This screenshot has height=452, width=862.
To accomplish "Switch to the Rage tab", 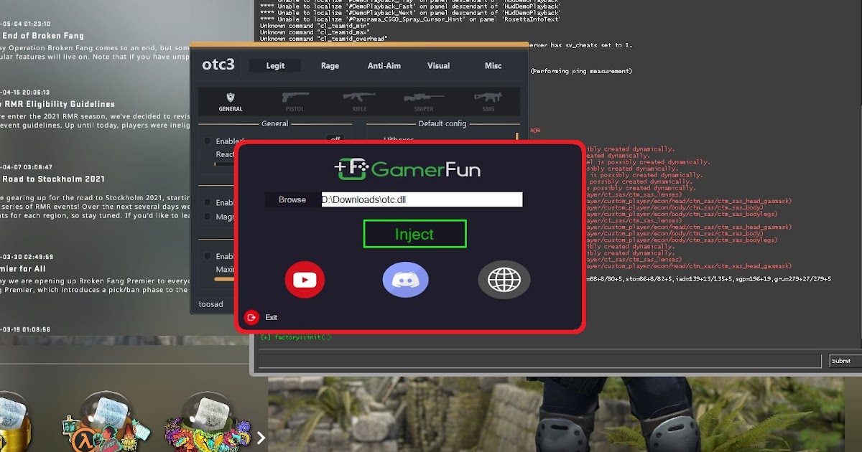I will 330,65.
